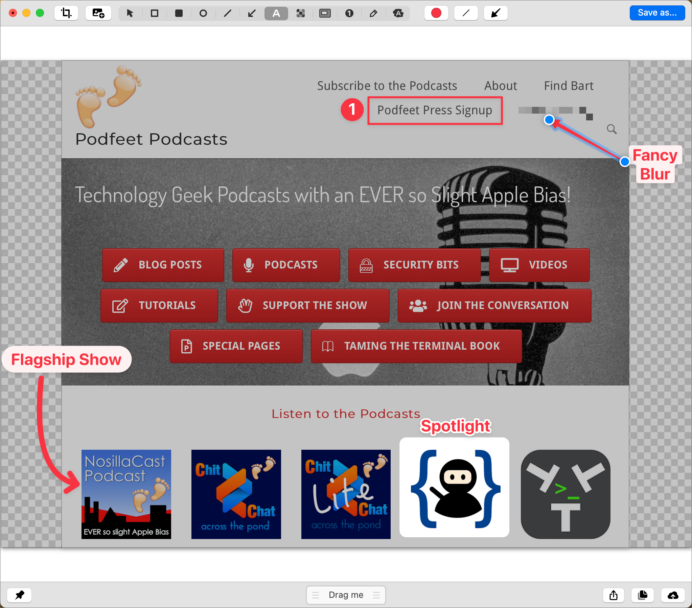Click the Drag me handle
Viewport: 692px width, 608px height.
[346, 595]
